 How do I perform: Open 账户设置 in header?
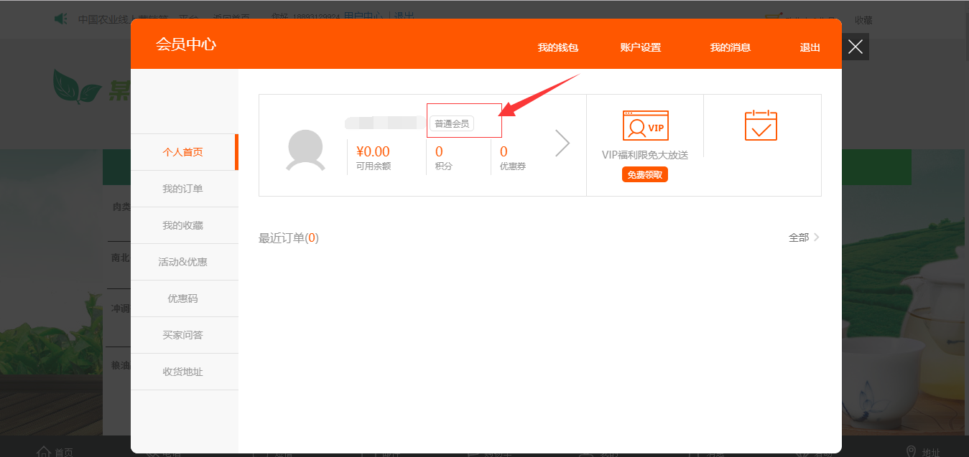[640, 47]
